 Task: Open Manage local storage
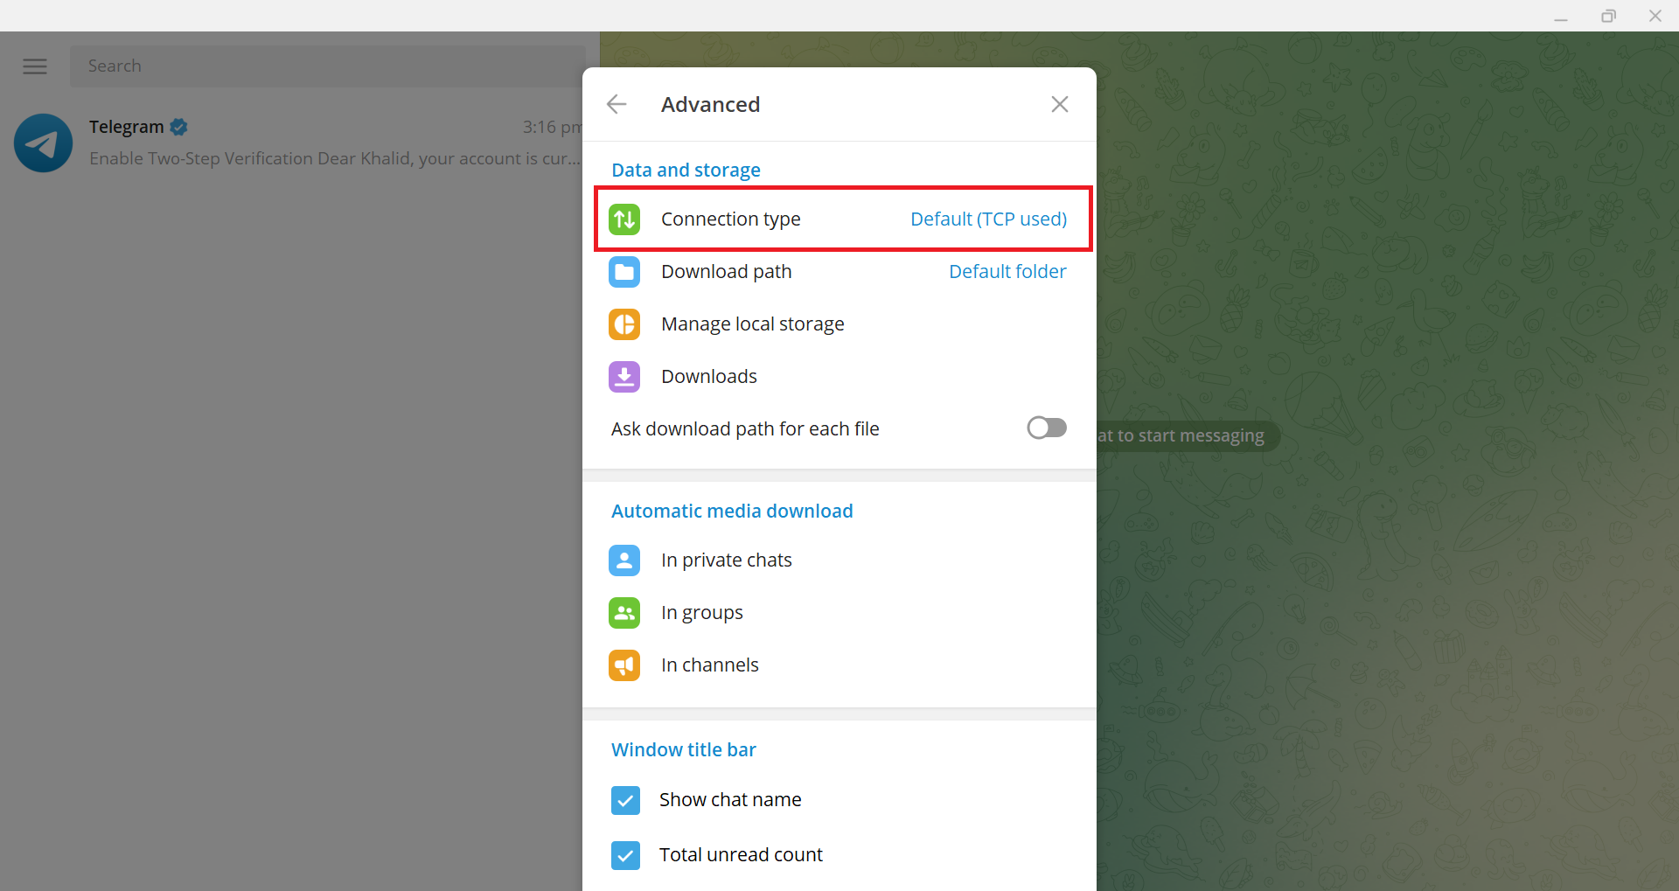[753, 324]
